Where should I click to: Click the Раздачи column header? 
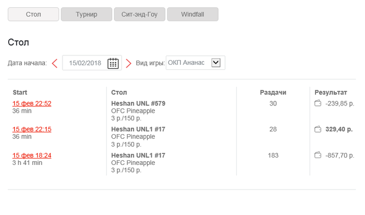[x=273, y=92]
